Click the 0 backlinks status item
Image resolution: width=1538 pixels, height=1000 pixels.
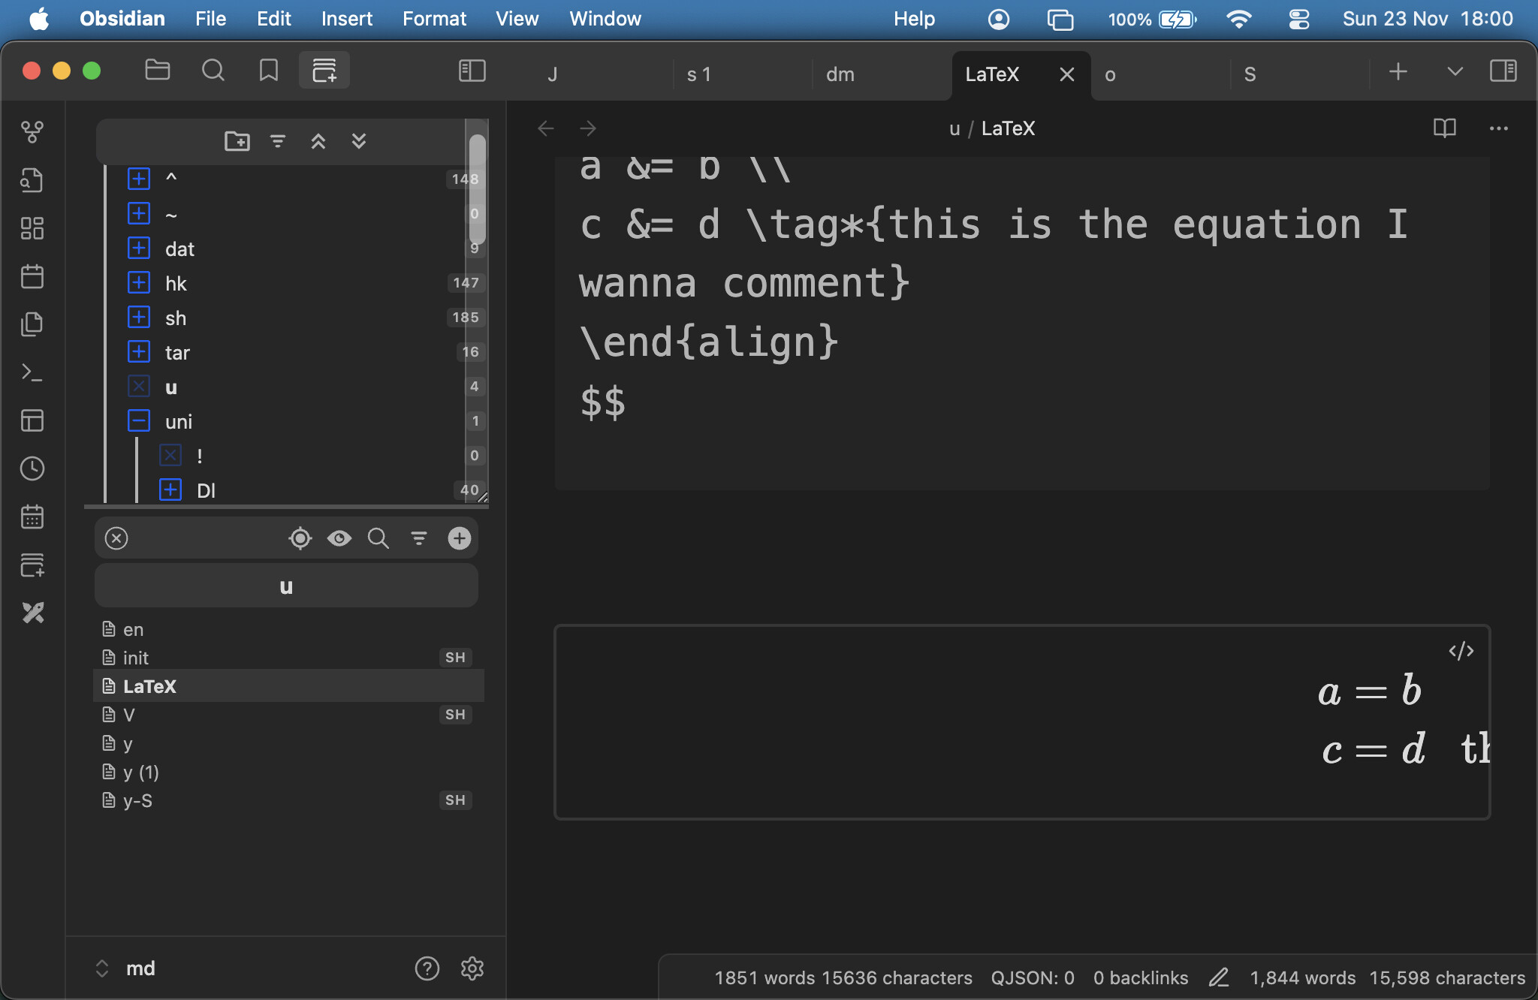(x=1140, y=977)
